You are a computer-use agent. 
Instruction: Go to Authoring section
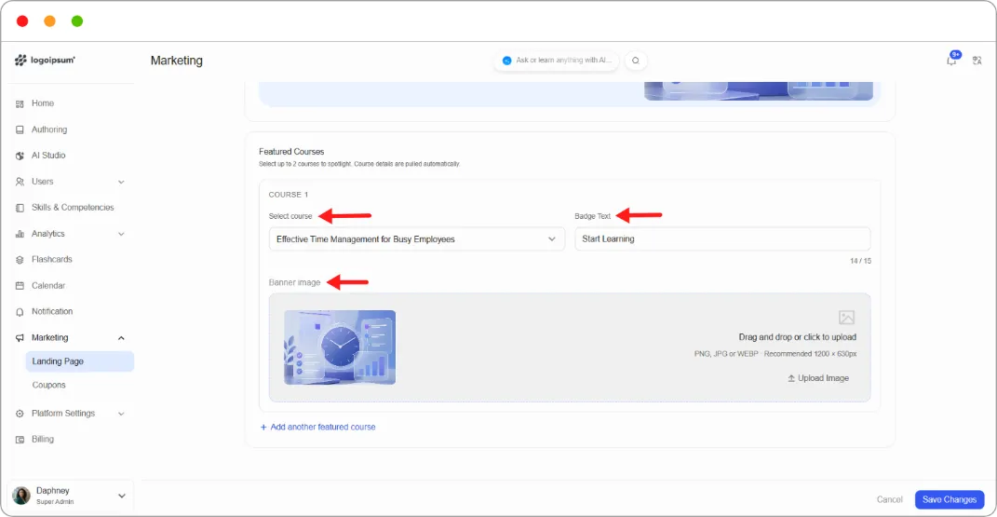pos(49,129)
